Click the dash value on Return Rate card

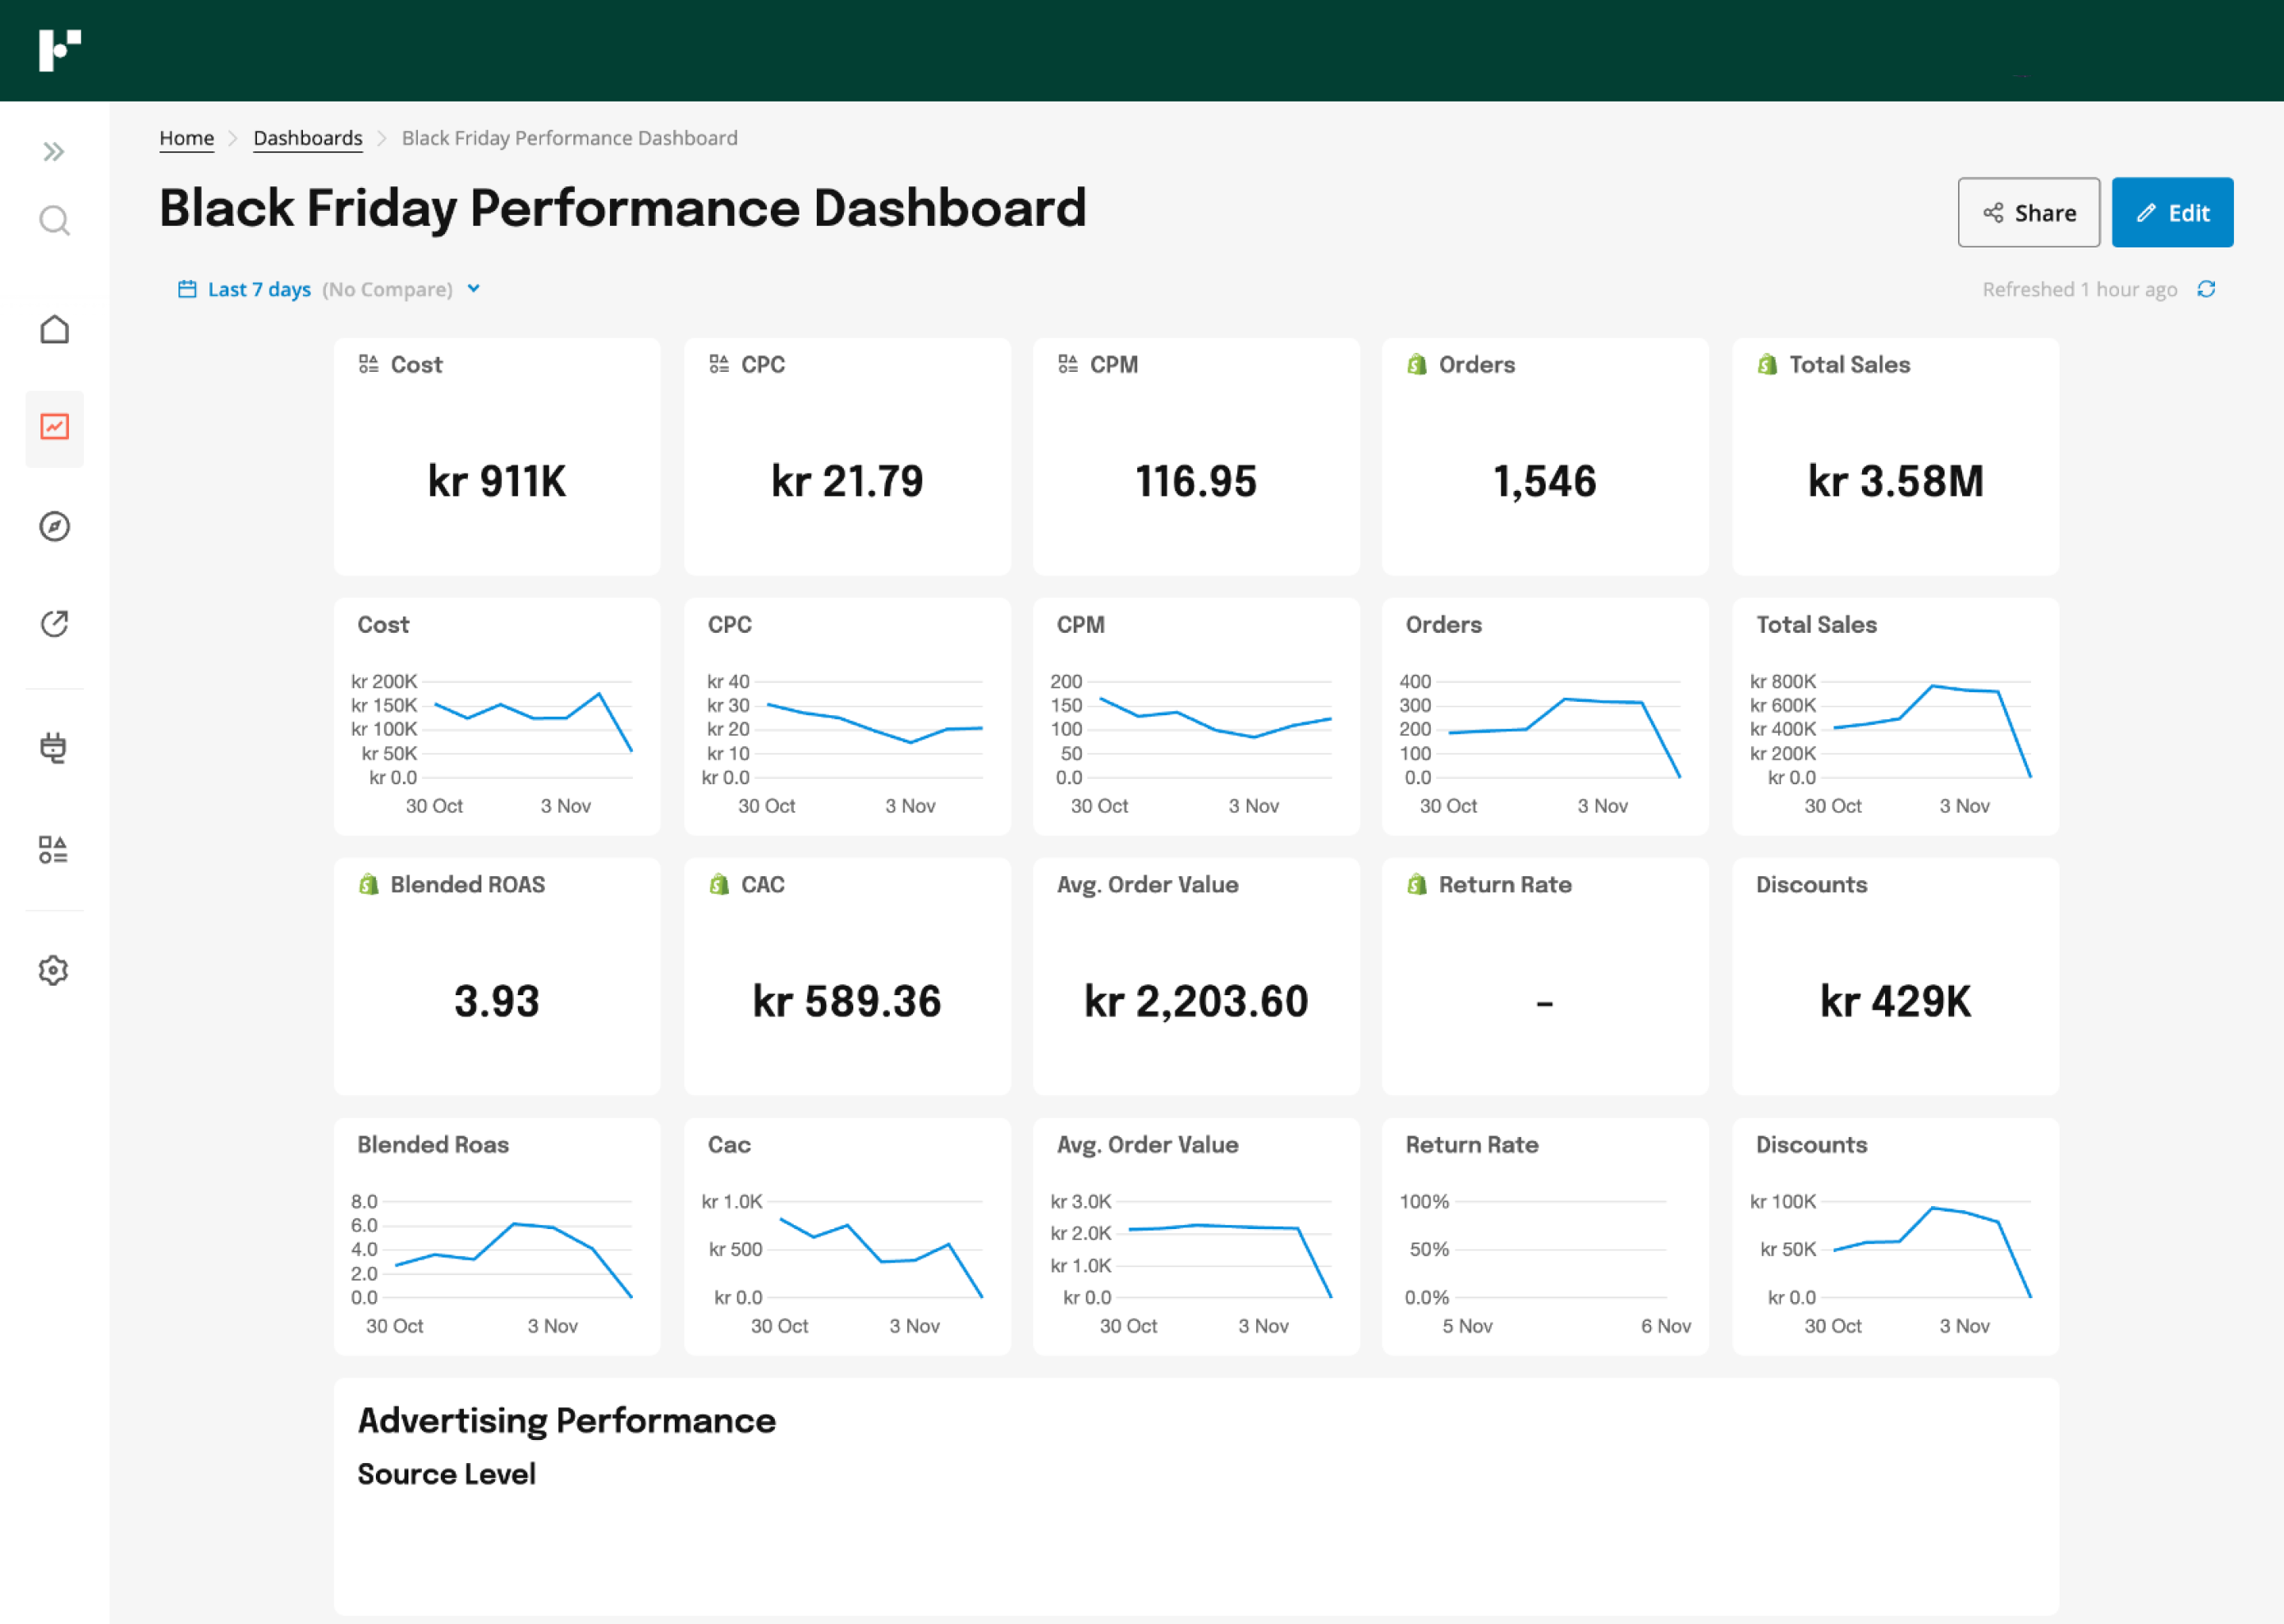pyautogui.click(x=1545, y=1003)
